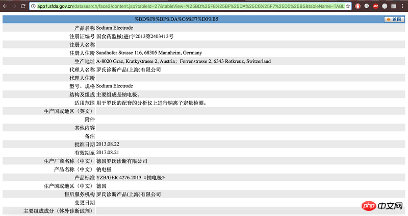Open the red extension icon beside address bar
The image size is (408, 216).
358,6
